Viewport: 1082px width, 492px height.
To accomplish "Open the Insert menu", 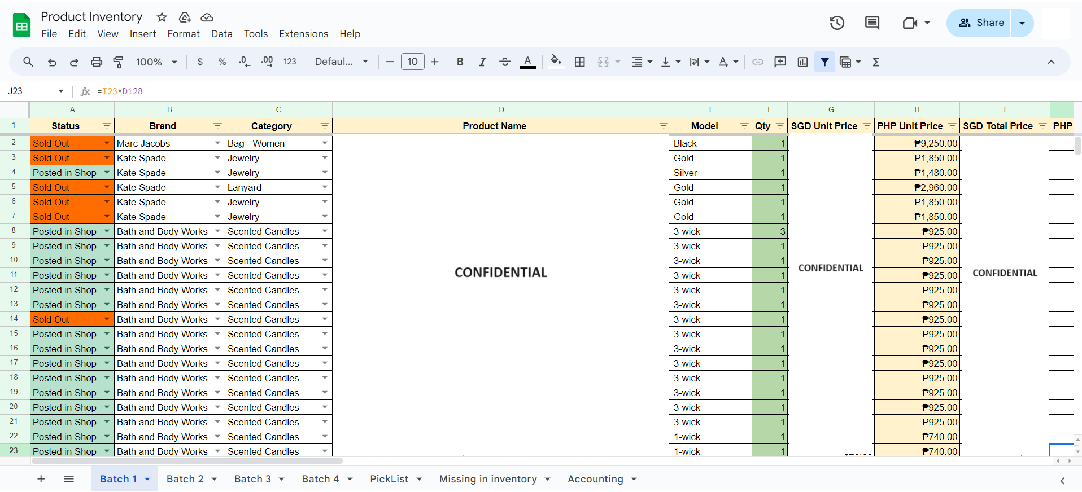I will (x=143, y=34).
